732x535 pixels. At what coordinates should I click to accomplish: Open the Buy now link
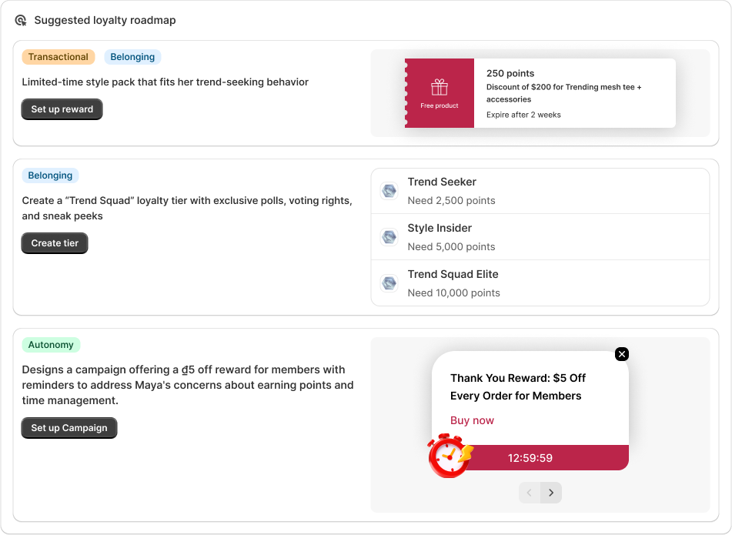(x=472, y=420)
